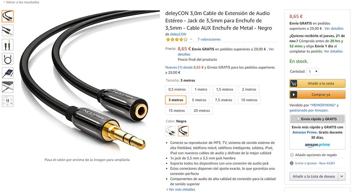Choose the 5 metros size option
The height and width of the screenshot is (192, 355).
199,100
